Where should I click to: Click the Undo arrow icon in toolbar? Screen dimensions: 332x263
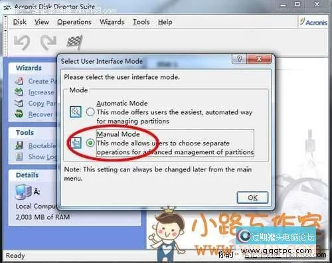22,43
